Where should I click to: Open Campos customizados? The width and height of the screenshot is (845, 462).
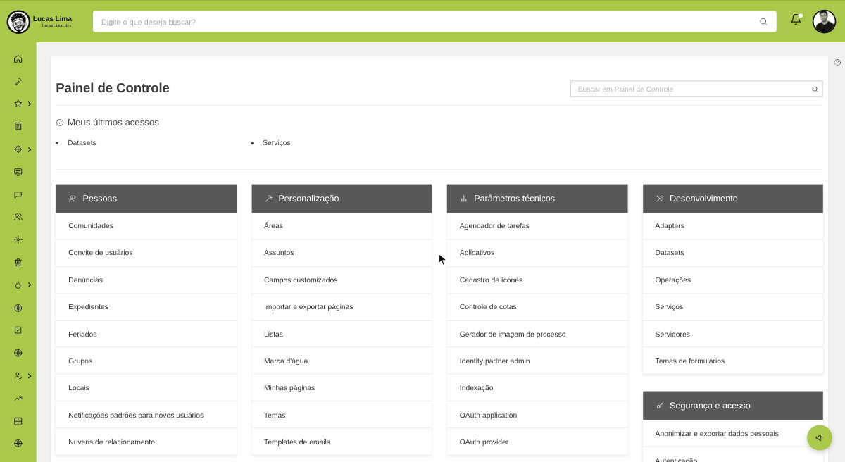pos(342,280)
